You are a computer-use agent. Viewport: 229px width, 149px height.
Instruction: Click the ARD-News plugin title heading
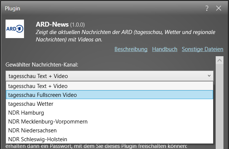click(52, 24)
